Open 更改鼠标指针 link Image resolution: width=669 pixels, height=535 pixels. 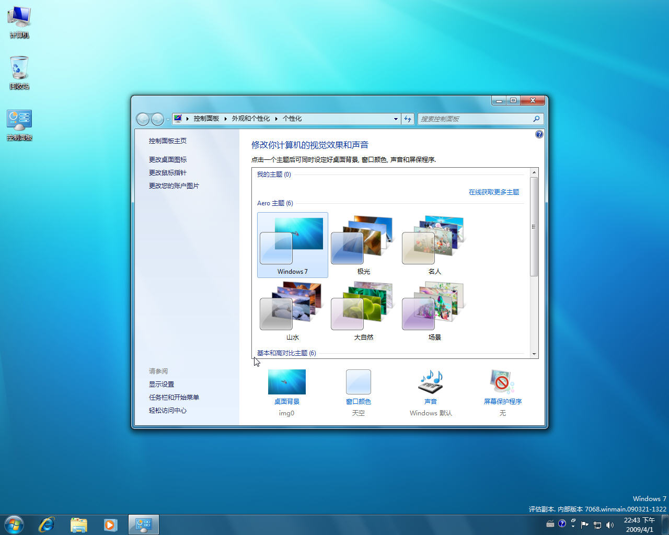[168, 173]
